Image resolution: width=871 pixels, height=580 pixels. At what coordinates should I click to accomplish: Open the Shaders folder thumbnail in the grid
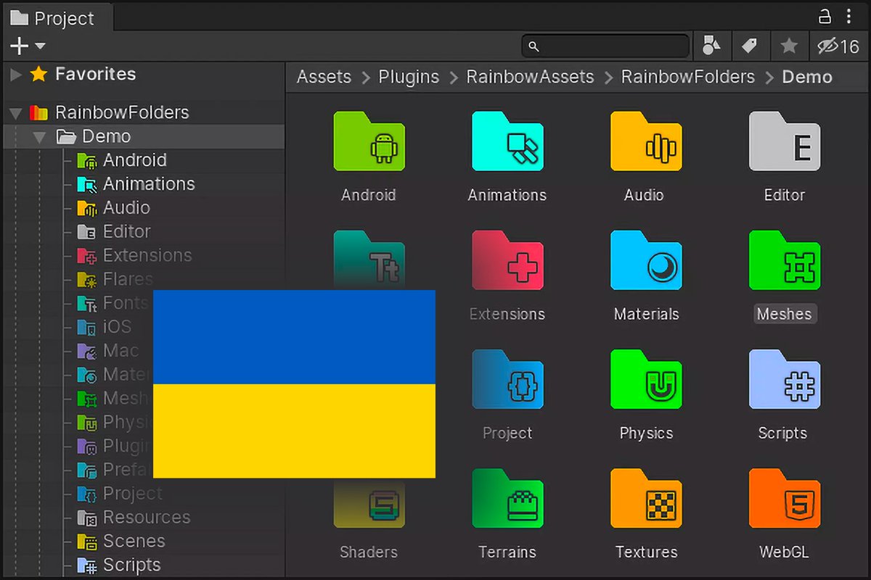[x=369, y=504]
